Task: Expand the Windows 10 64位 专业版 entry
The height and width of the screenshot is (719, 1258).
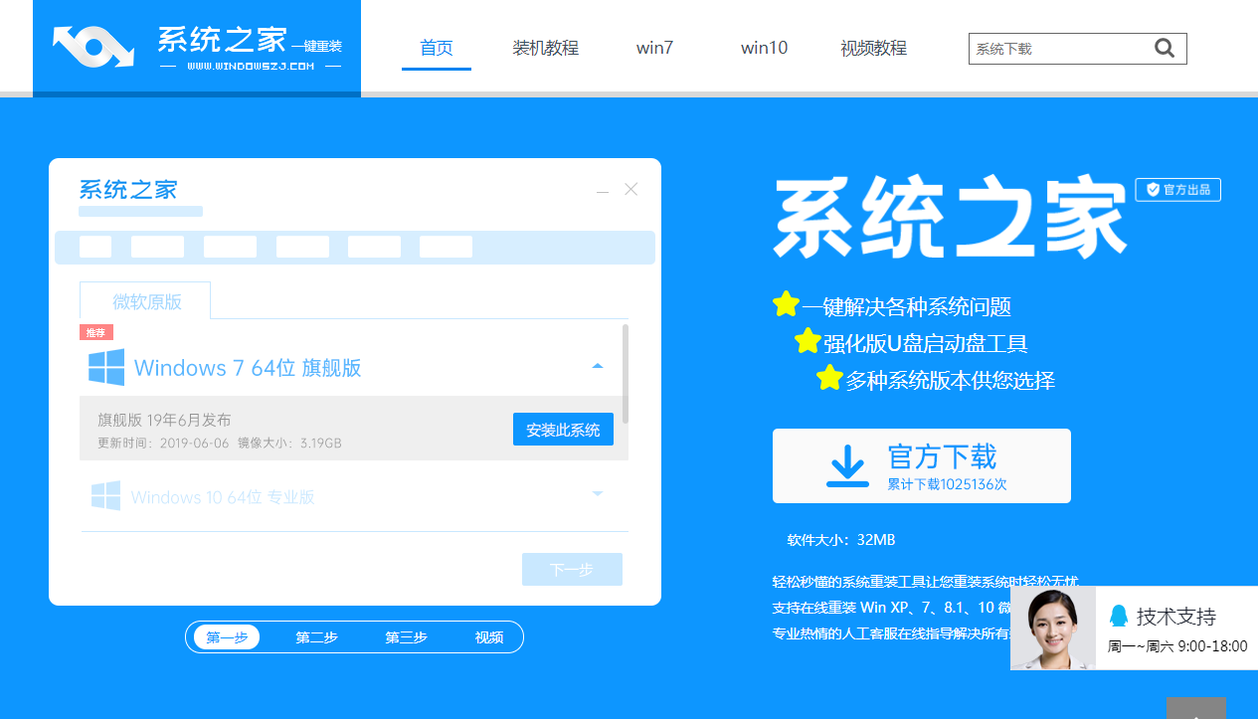Action: 598,494
